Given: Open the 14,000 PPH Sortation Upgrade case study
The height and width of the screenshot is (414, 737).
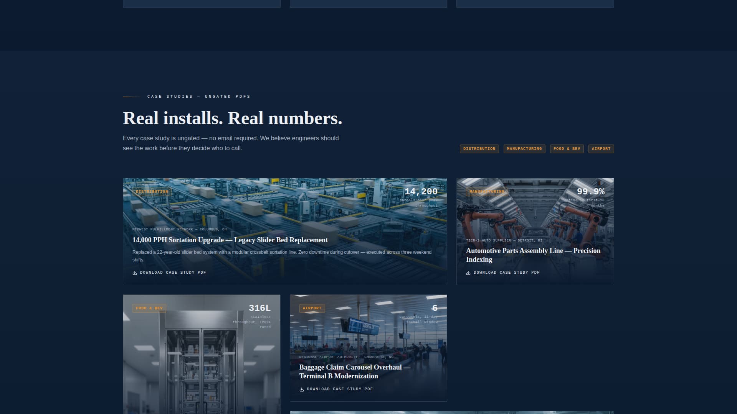Looking at the screenshot, I should [230, 240].
